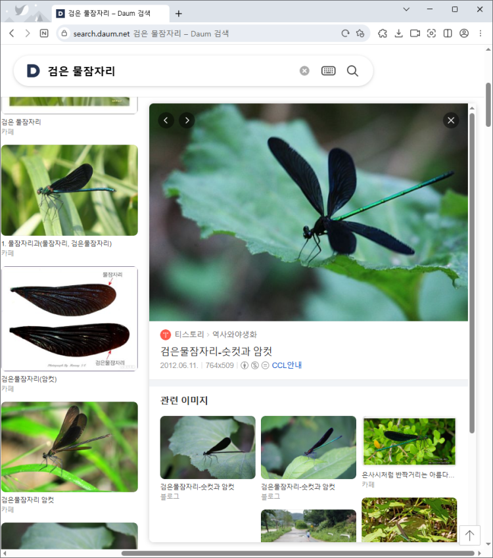
Task: Click caption 은사시처럼 반짝거리는 아름다...
Action: [x=408, y=475]
